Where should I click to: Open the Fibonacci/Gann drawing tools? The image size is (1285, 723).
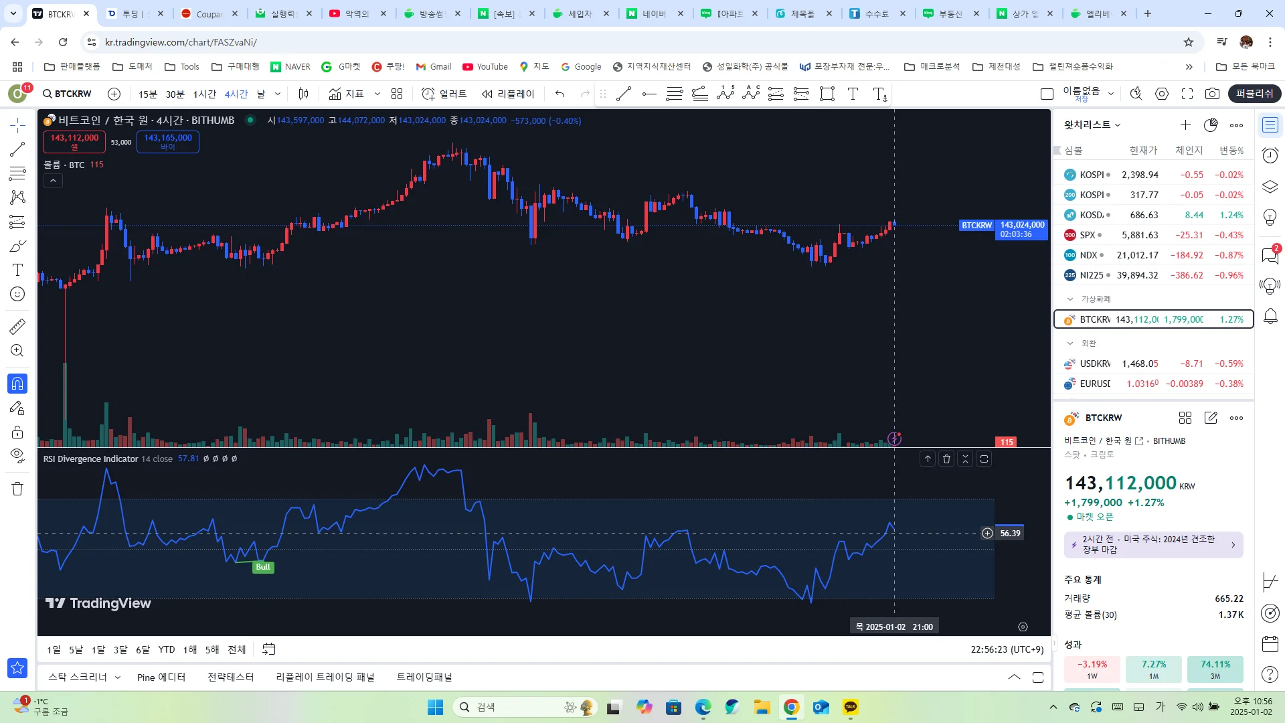pos(17,173)
